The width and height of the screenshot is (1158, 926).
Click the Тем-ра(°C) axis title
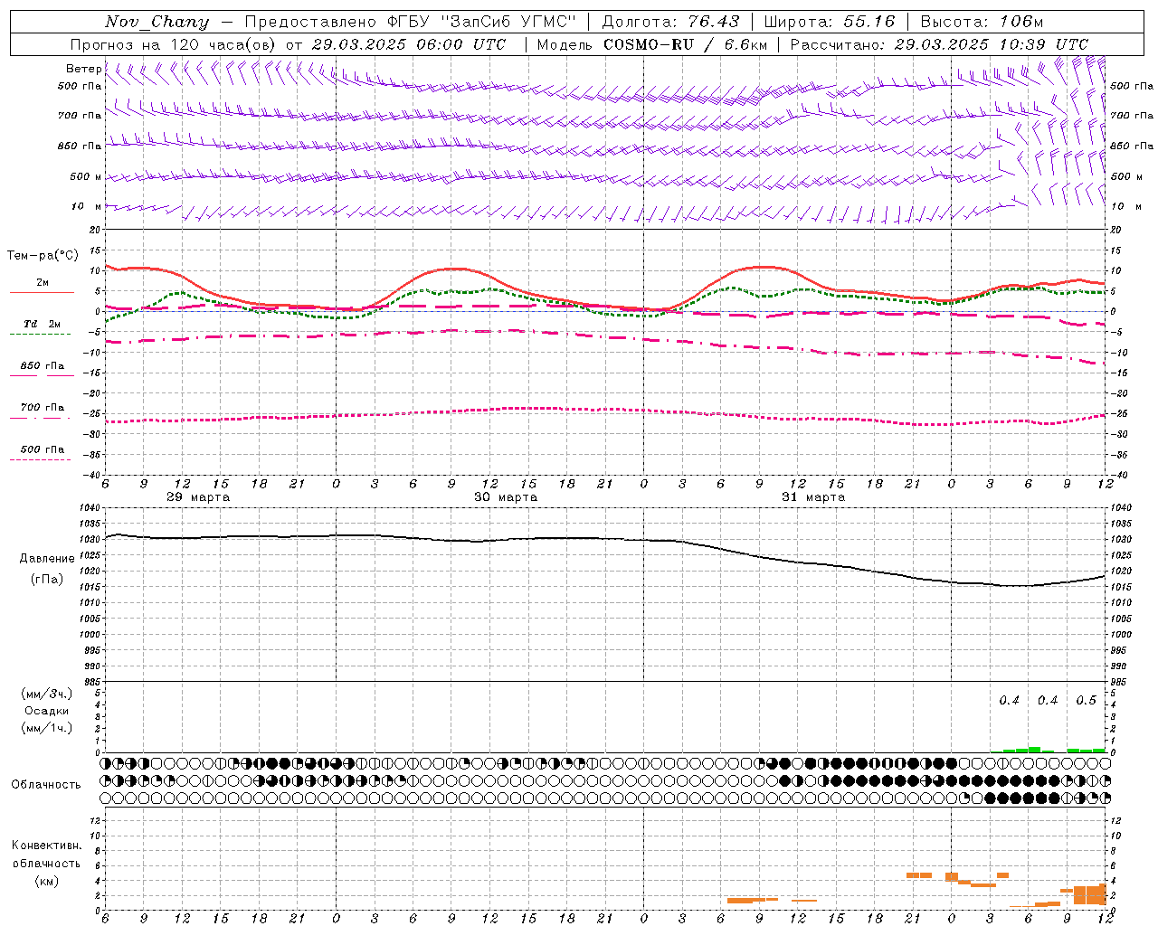click(43, 256)
